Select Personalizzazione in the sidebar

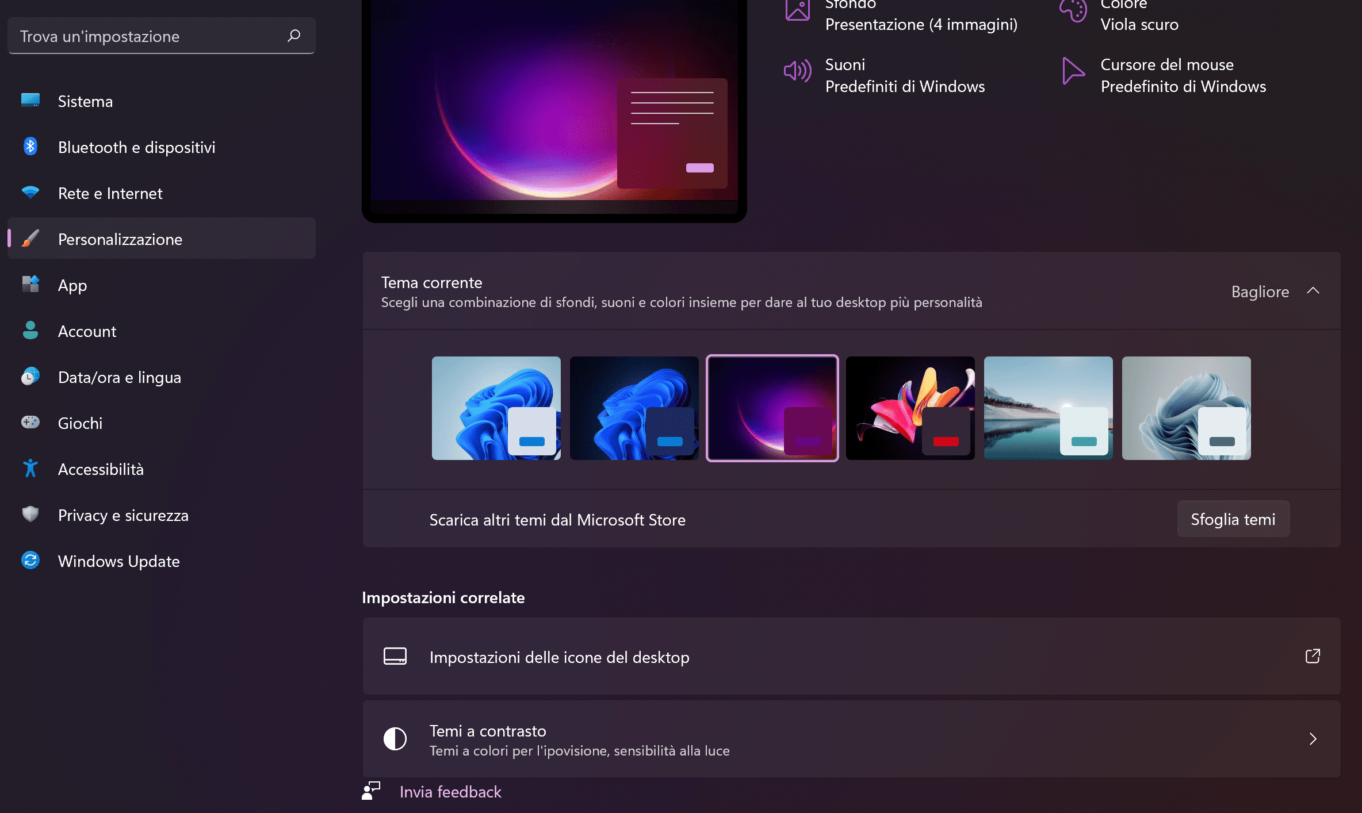162,239
